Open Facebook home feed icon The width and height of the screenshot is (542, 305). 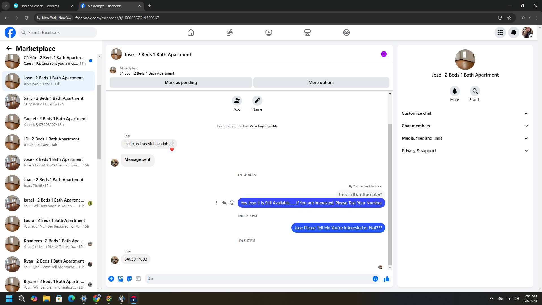click(x=191, y=33)
